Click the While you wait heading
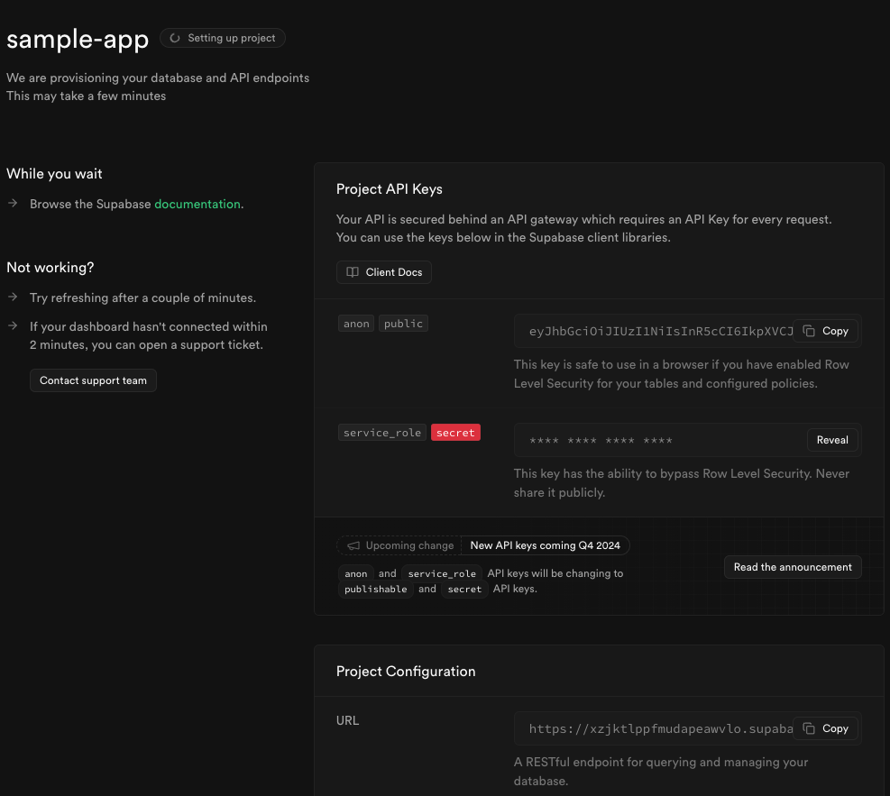The image size is (890, 796). (54, 174)
